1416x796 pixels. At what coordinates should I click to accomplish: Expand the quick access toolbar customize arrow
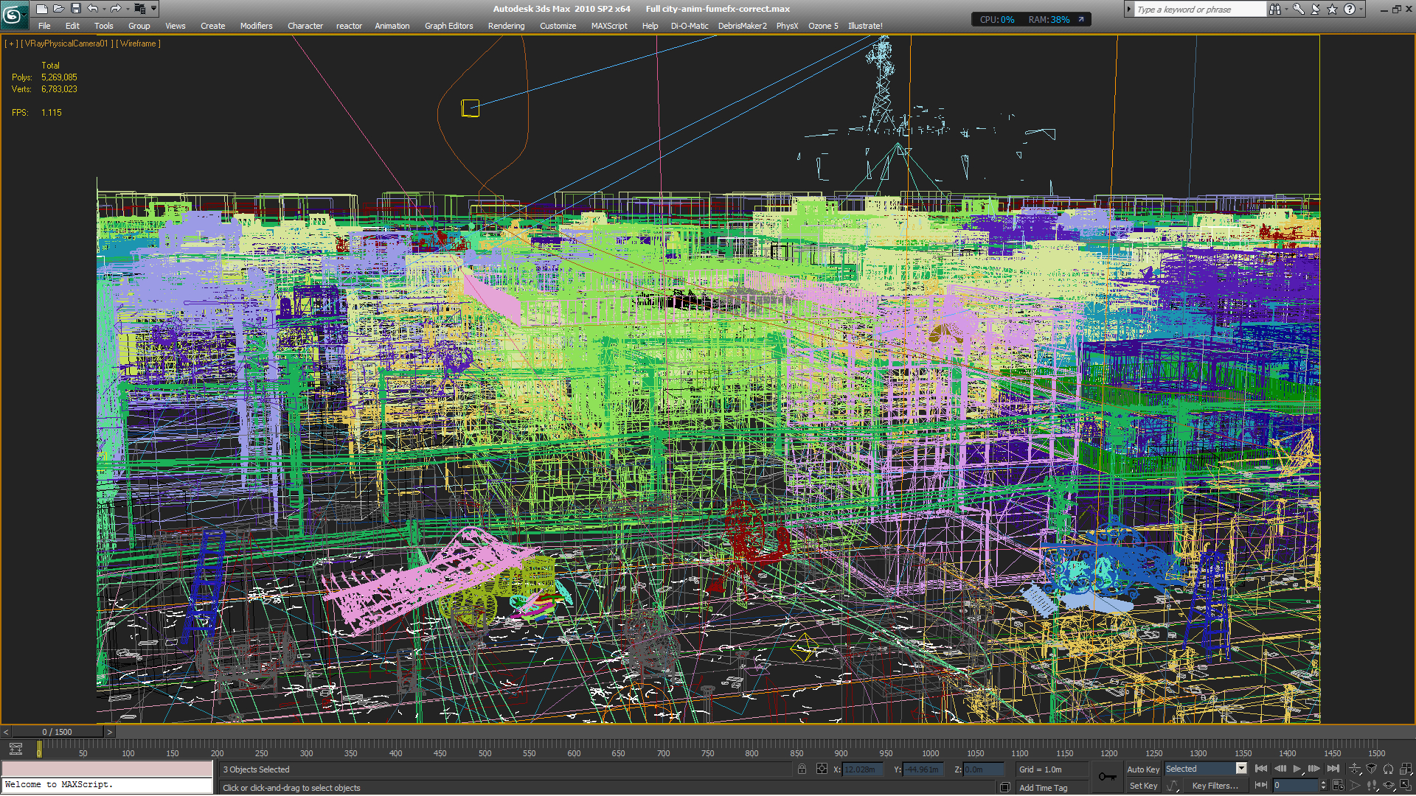tap(153, 9)
